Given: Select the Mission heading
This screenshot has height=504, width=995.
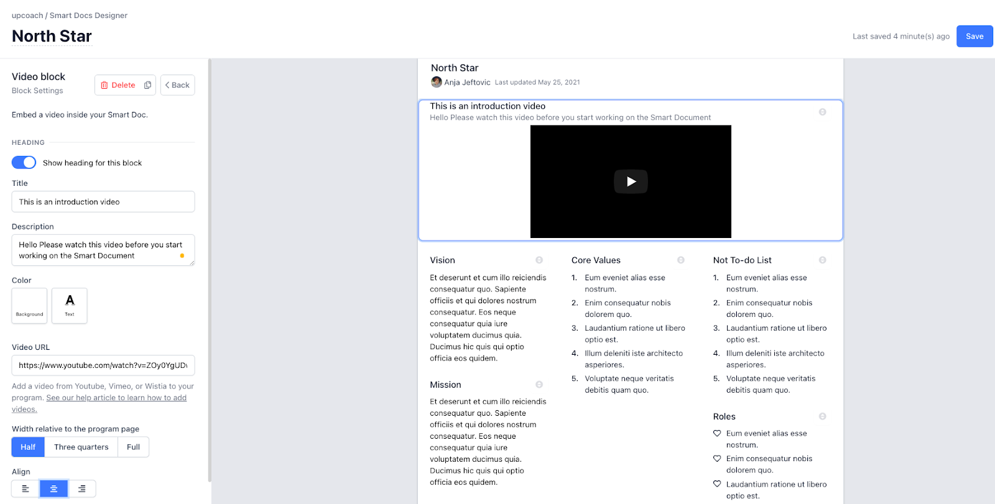Looking at the screenshot, I should [445, 385].
